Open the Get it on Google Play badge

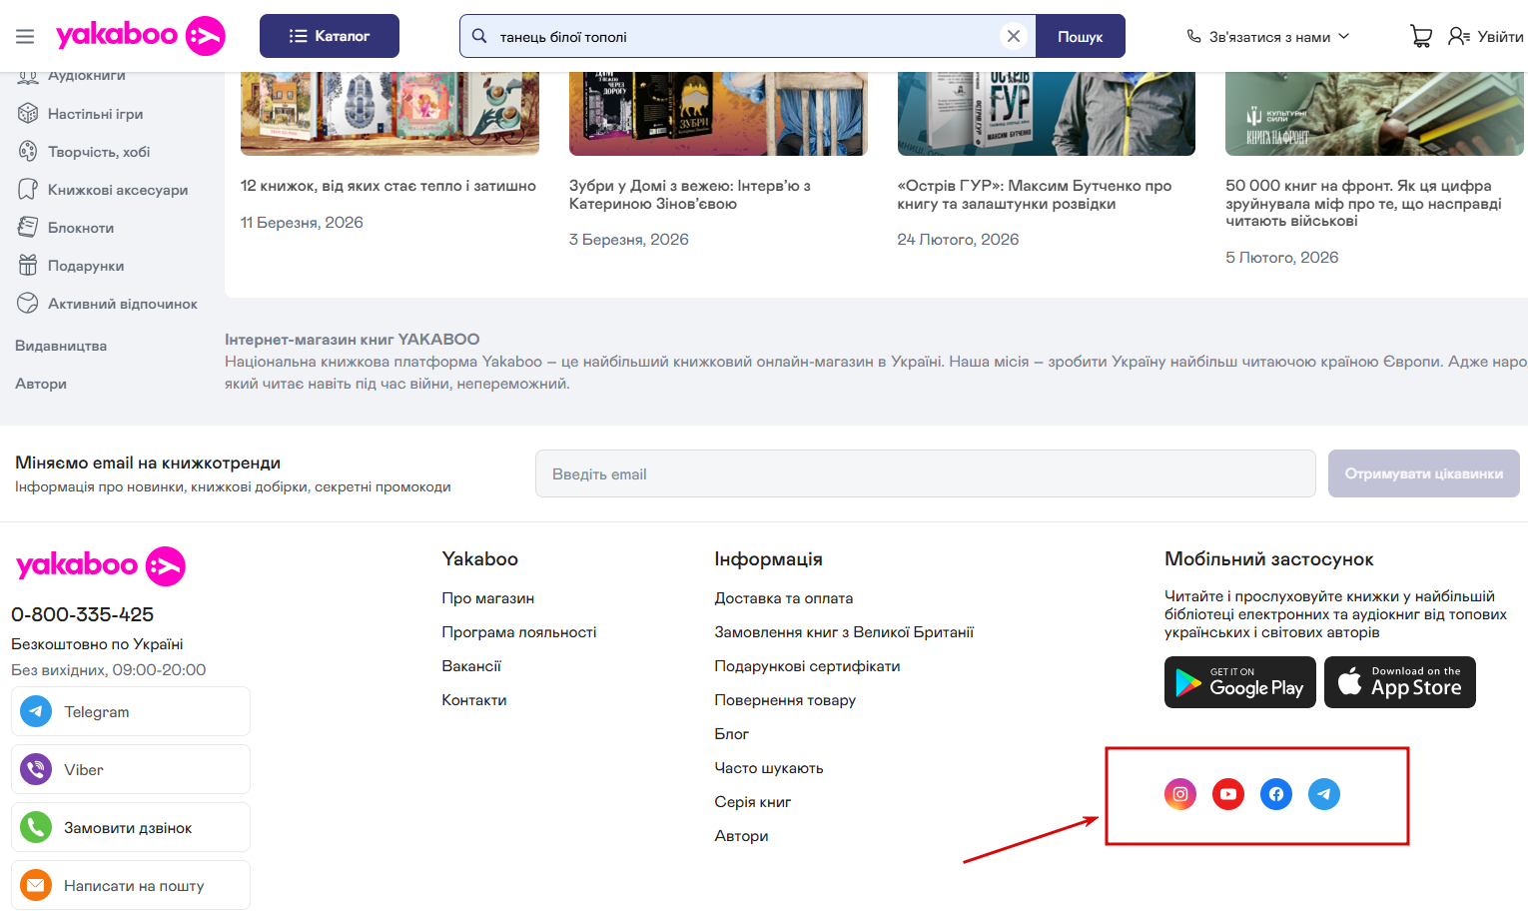1240,682
